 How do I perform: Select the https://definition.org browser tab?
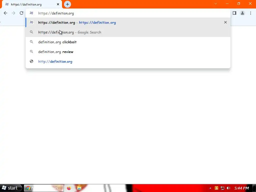pos(32,4)
